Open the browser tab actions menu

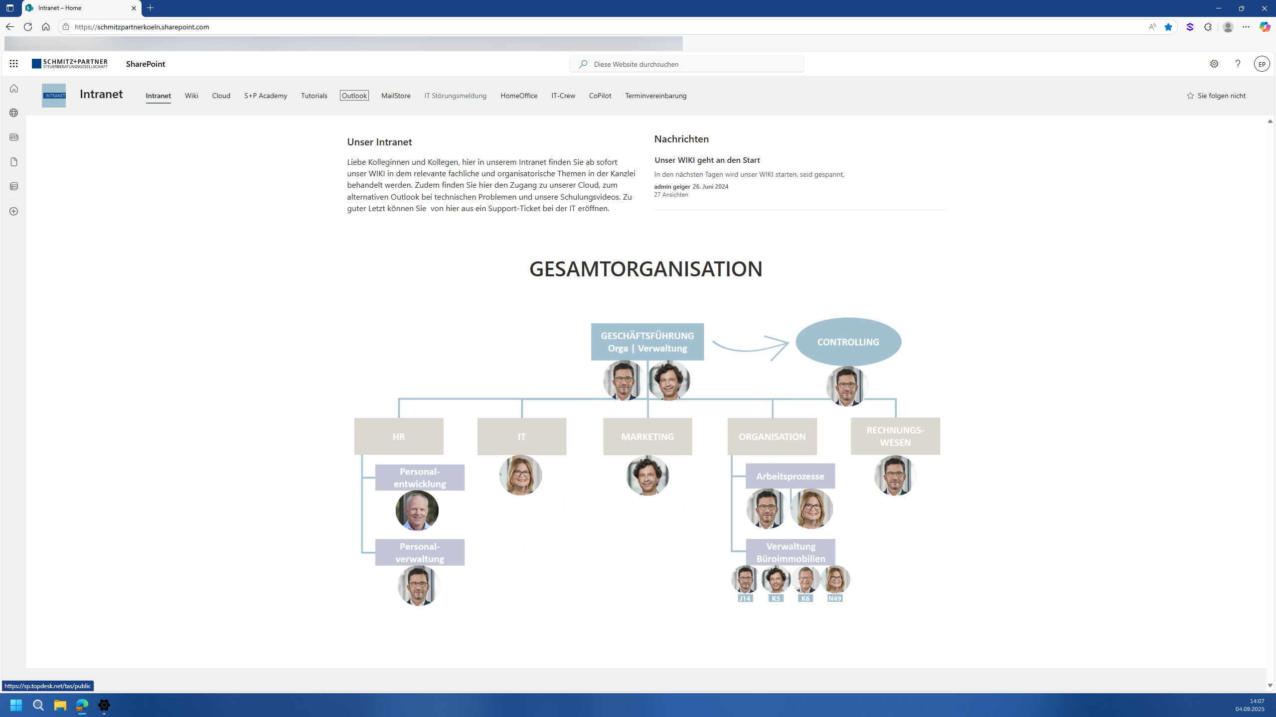10,8
